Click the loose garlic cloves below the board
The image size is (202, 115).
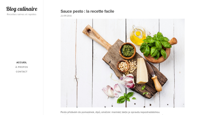click(112, 91)
